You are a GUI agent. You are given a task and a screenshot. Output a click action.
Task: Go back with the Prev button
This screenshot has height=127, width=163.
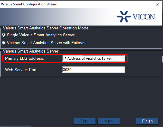pos(84,121)
